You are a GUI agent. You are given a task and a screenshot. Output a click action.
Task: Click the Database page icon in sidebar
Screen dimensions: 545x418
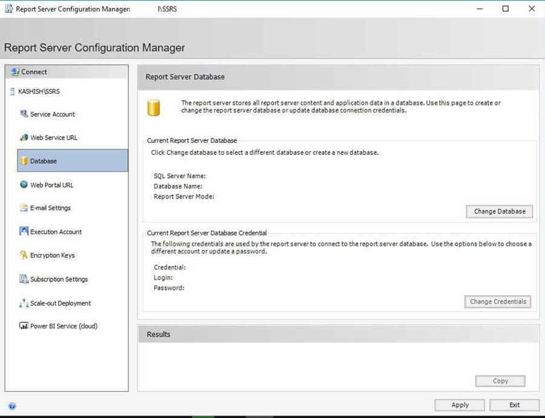pos(23,161)
